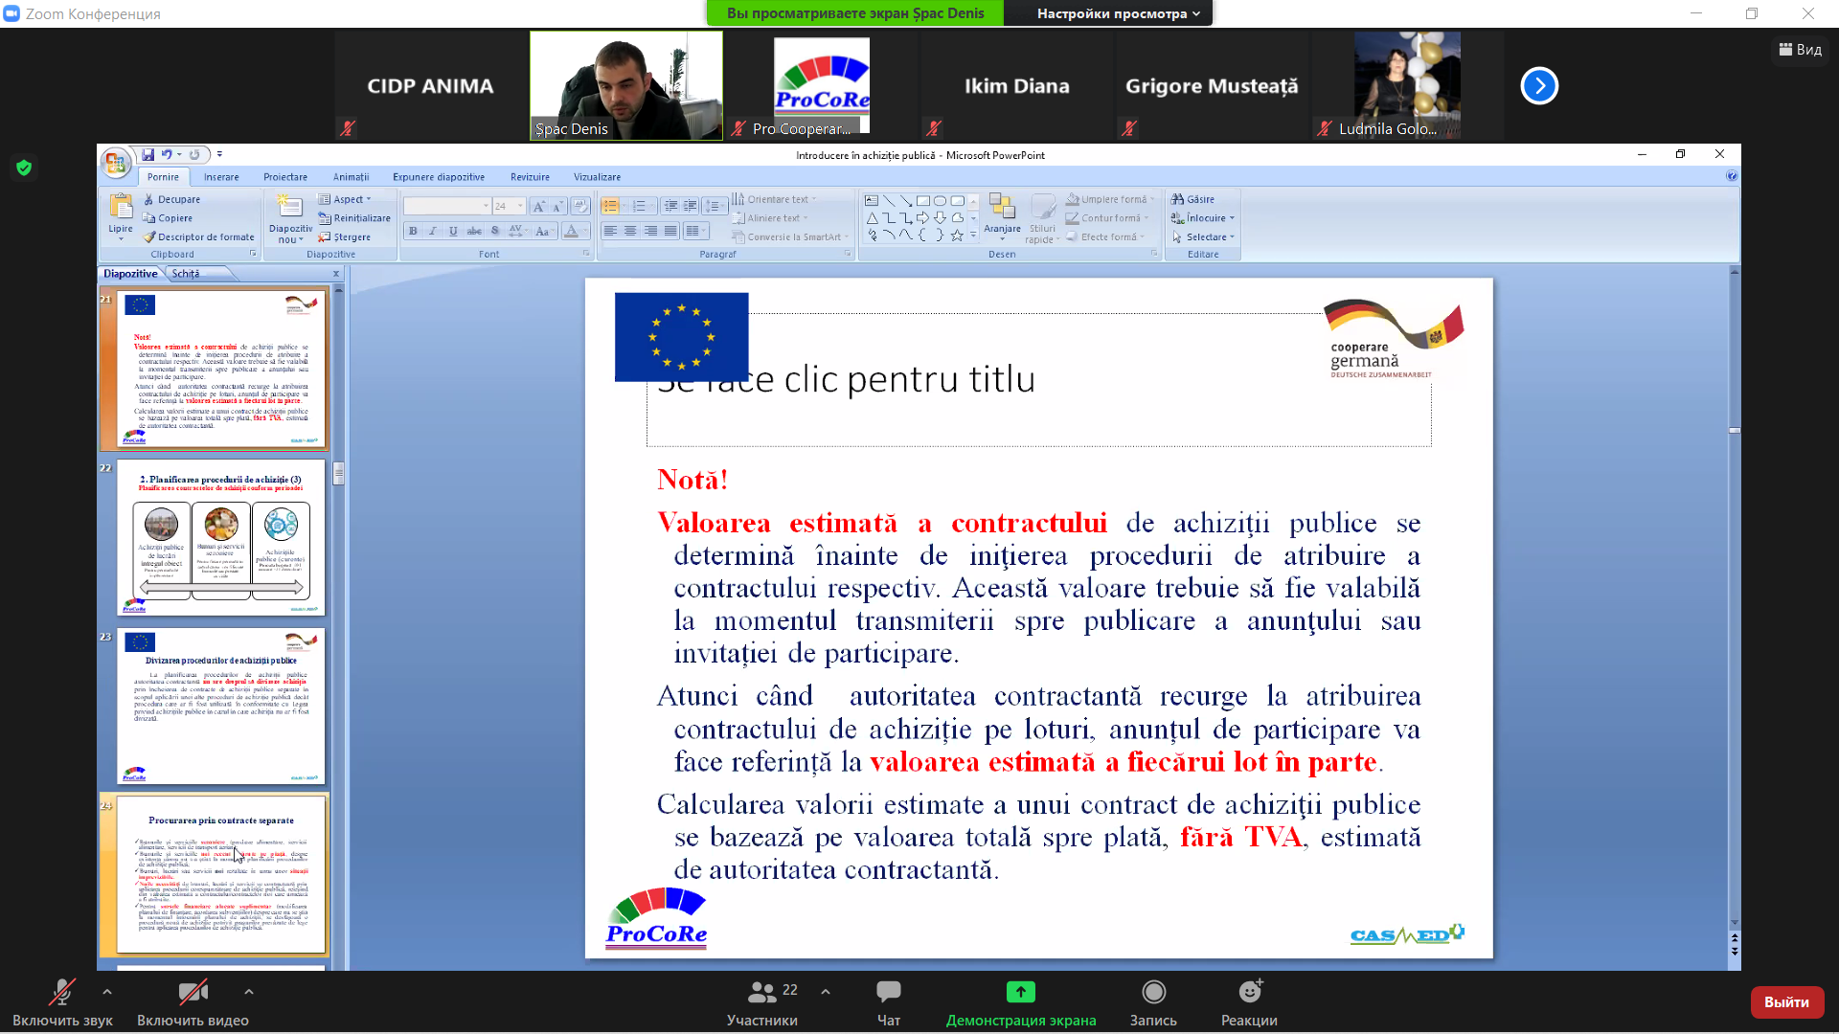This screenshot has height=1034, width=1839.
Task: Open the Inserare ribbon tab
Action: pyautogui.click(x=221, y=177)
